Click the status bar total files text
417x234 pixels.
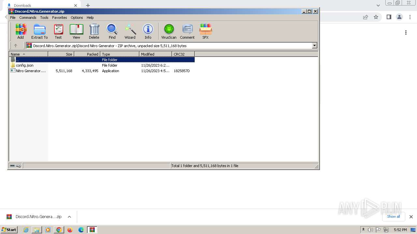[x=205, y=166]
